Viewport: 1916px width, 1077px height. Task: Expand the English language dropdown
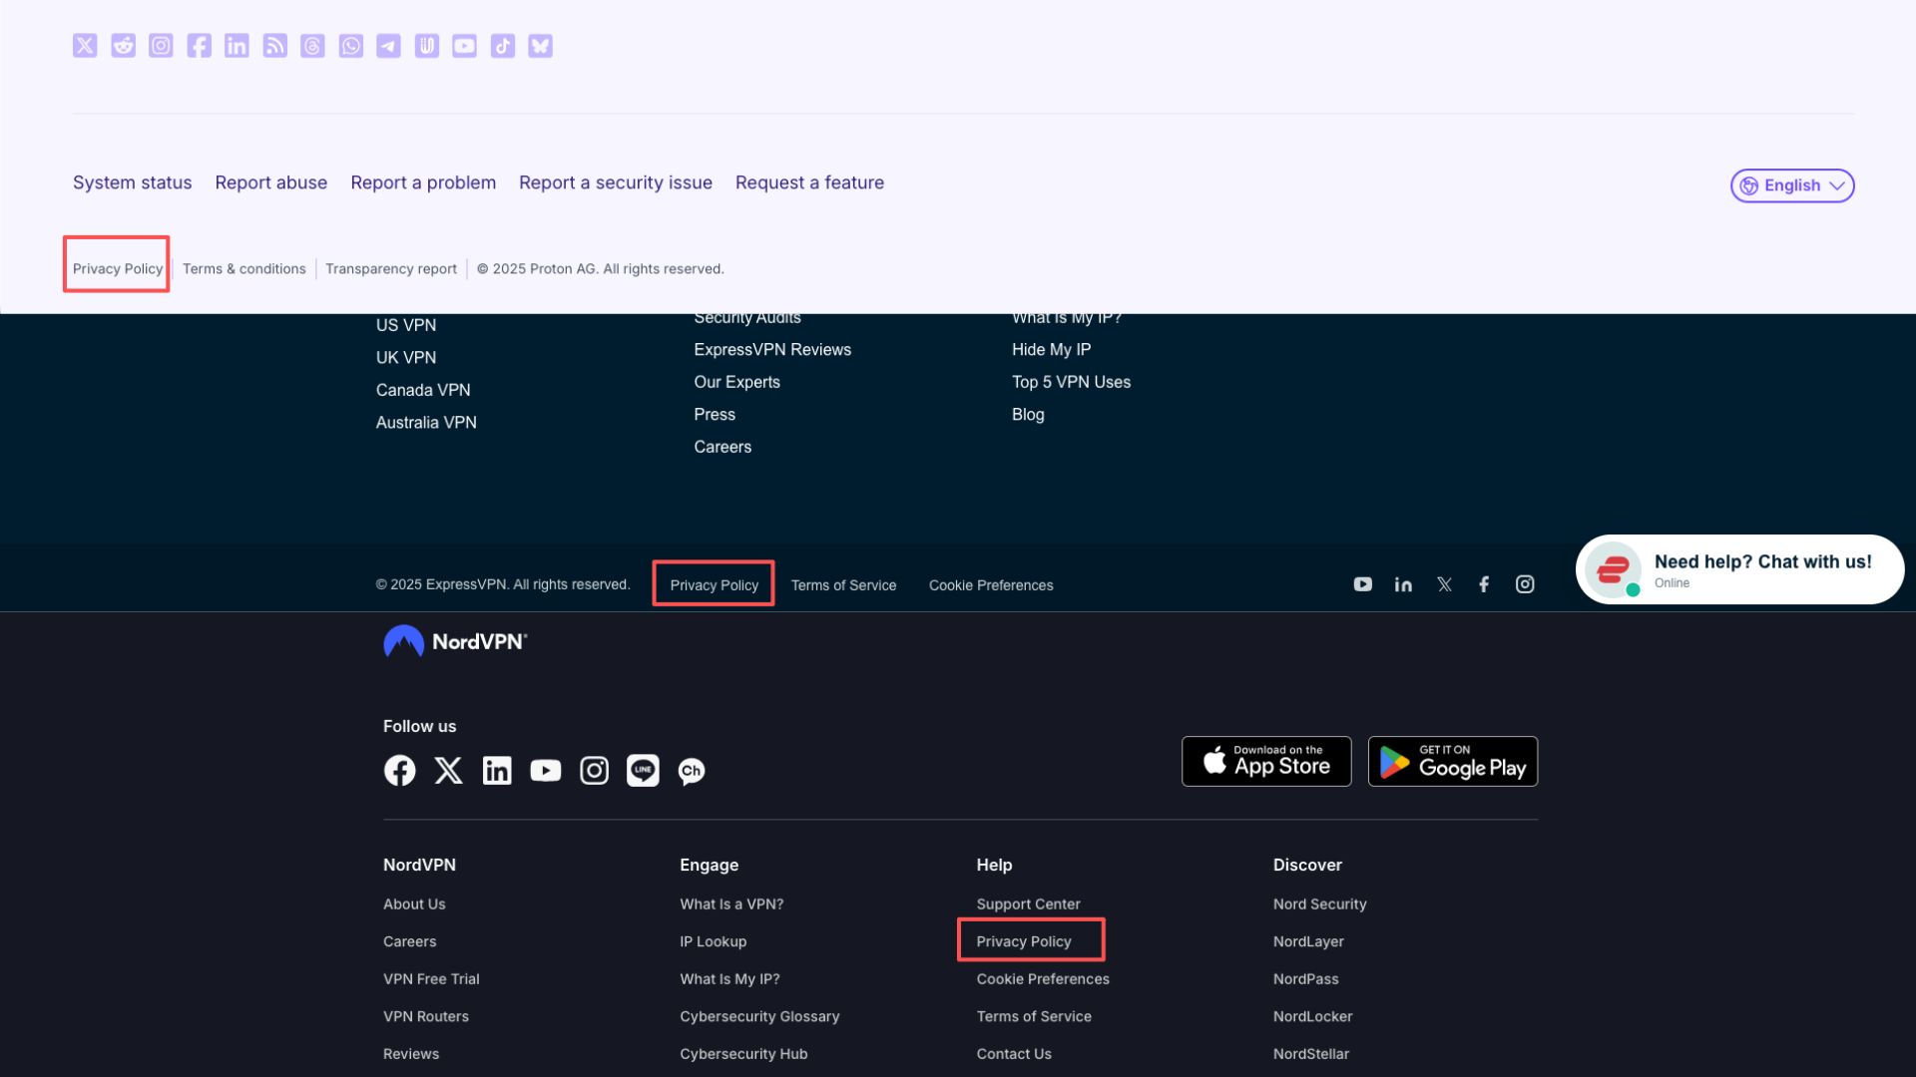click(1791, 185)
